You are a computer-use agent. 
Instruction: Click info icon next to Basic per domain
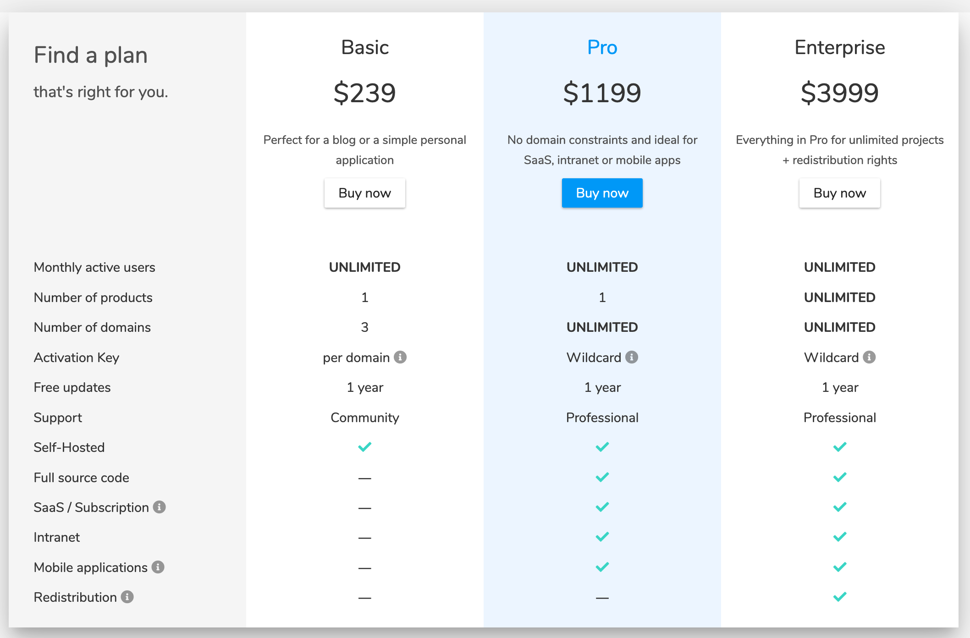coord(400,357)
